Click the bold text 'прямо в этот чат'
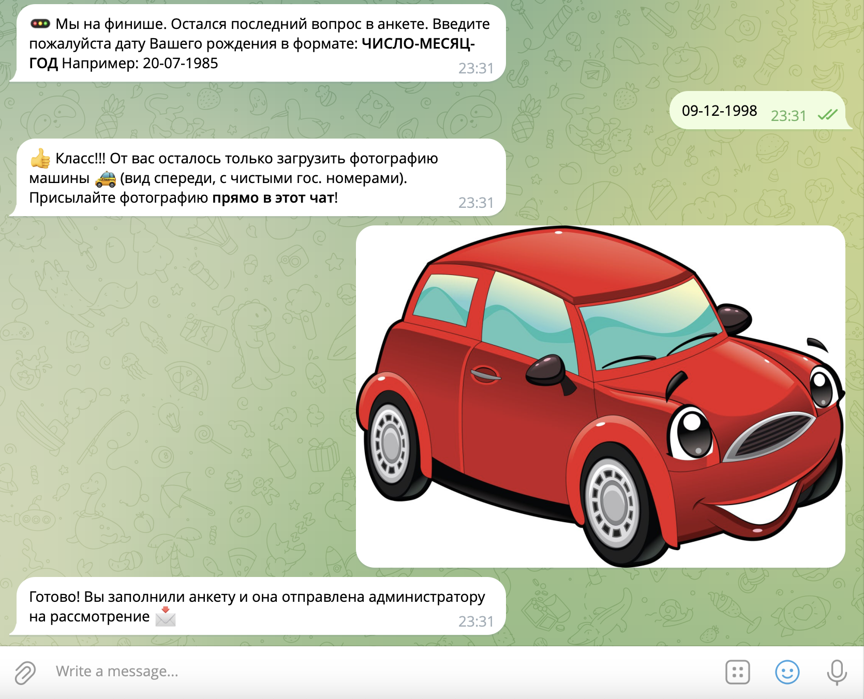864x699 pixels. (x=273, y=198)
